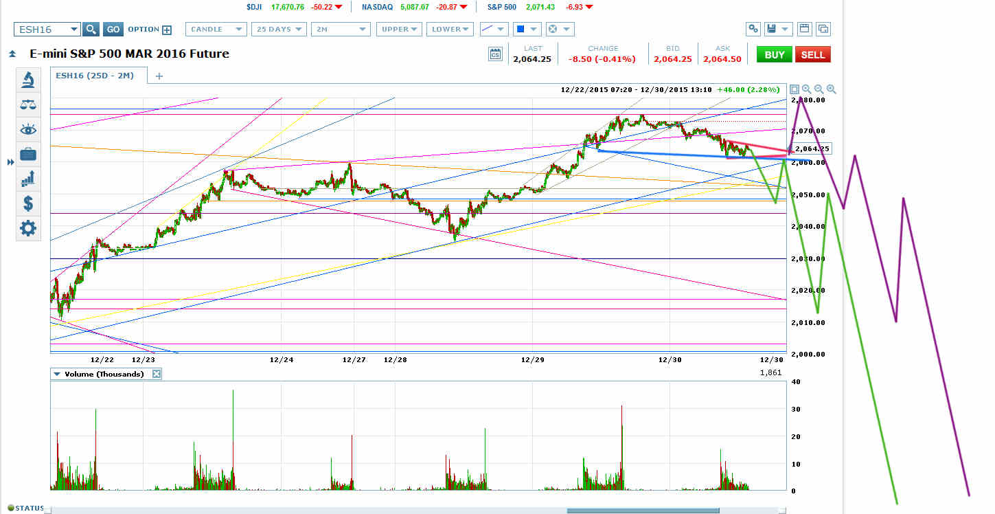Click the OPTION plus box icon
This screenshot has height=514, width=995.
[166, 30]
